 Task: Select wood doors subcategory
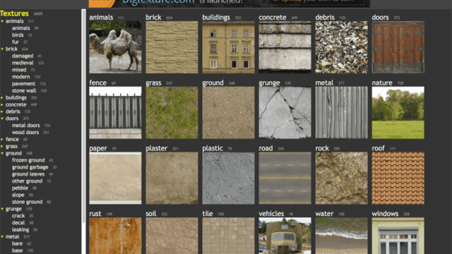(25, 133)
